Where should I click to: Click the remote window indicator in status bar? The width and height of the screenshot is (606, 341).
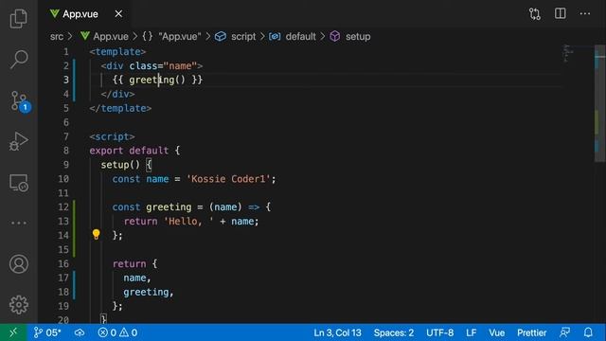13,332
